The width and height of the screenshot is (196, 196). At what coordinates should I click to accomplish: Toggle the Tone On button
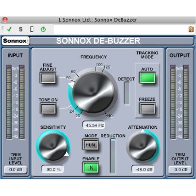pyautogui.click(x=48, y=108)
